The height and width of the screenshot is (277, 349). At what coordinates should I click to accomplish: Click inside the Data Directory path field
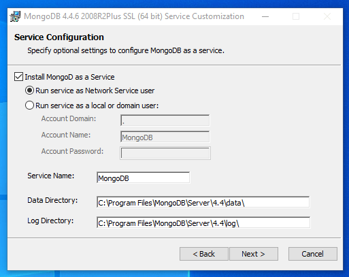(203, 202)
